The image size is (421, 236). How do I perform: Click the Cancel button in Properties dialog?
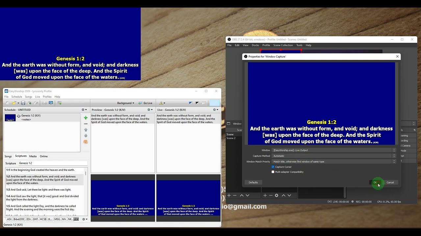pyautogui.click(x=390, y=183)
